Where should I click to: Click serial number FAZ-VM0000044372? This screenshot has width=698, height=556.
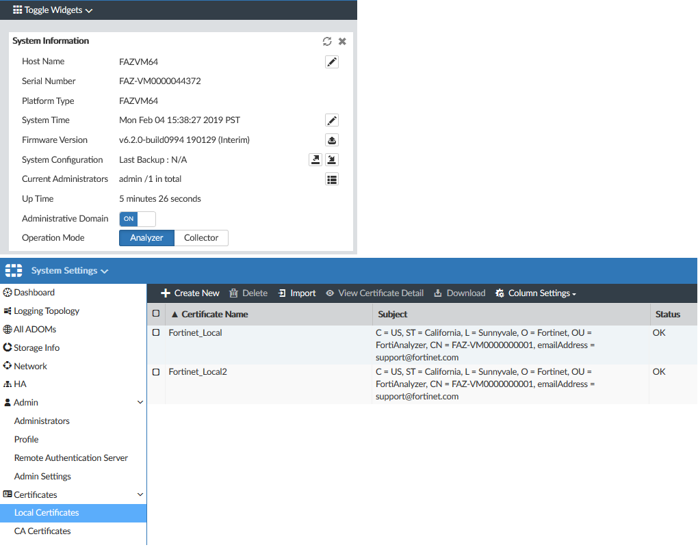pyautogui.click(x=160, y=81)
